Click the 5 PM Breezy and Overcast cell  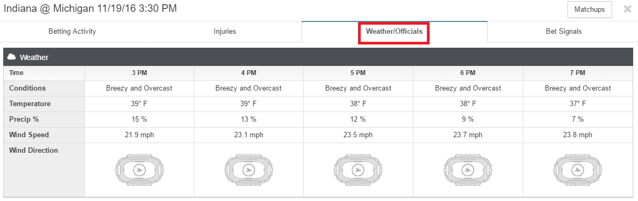[x=358, y=88]
